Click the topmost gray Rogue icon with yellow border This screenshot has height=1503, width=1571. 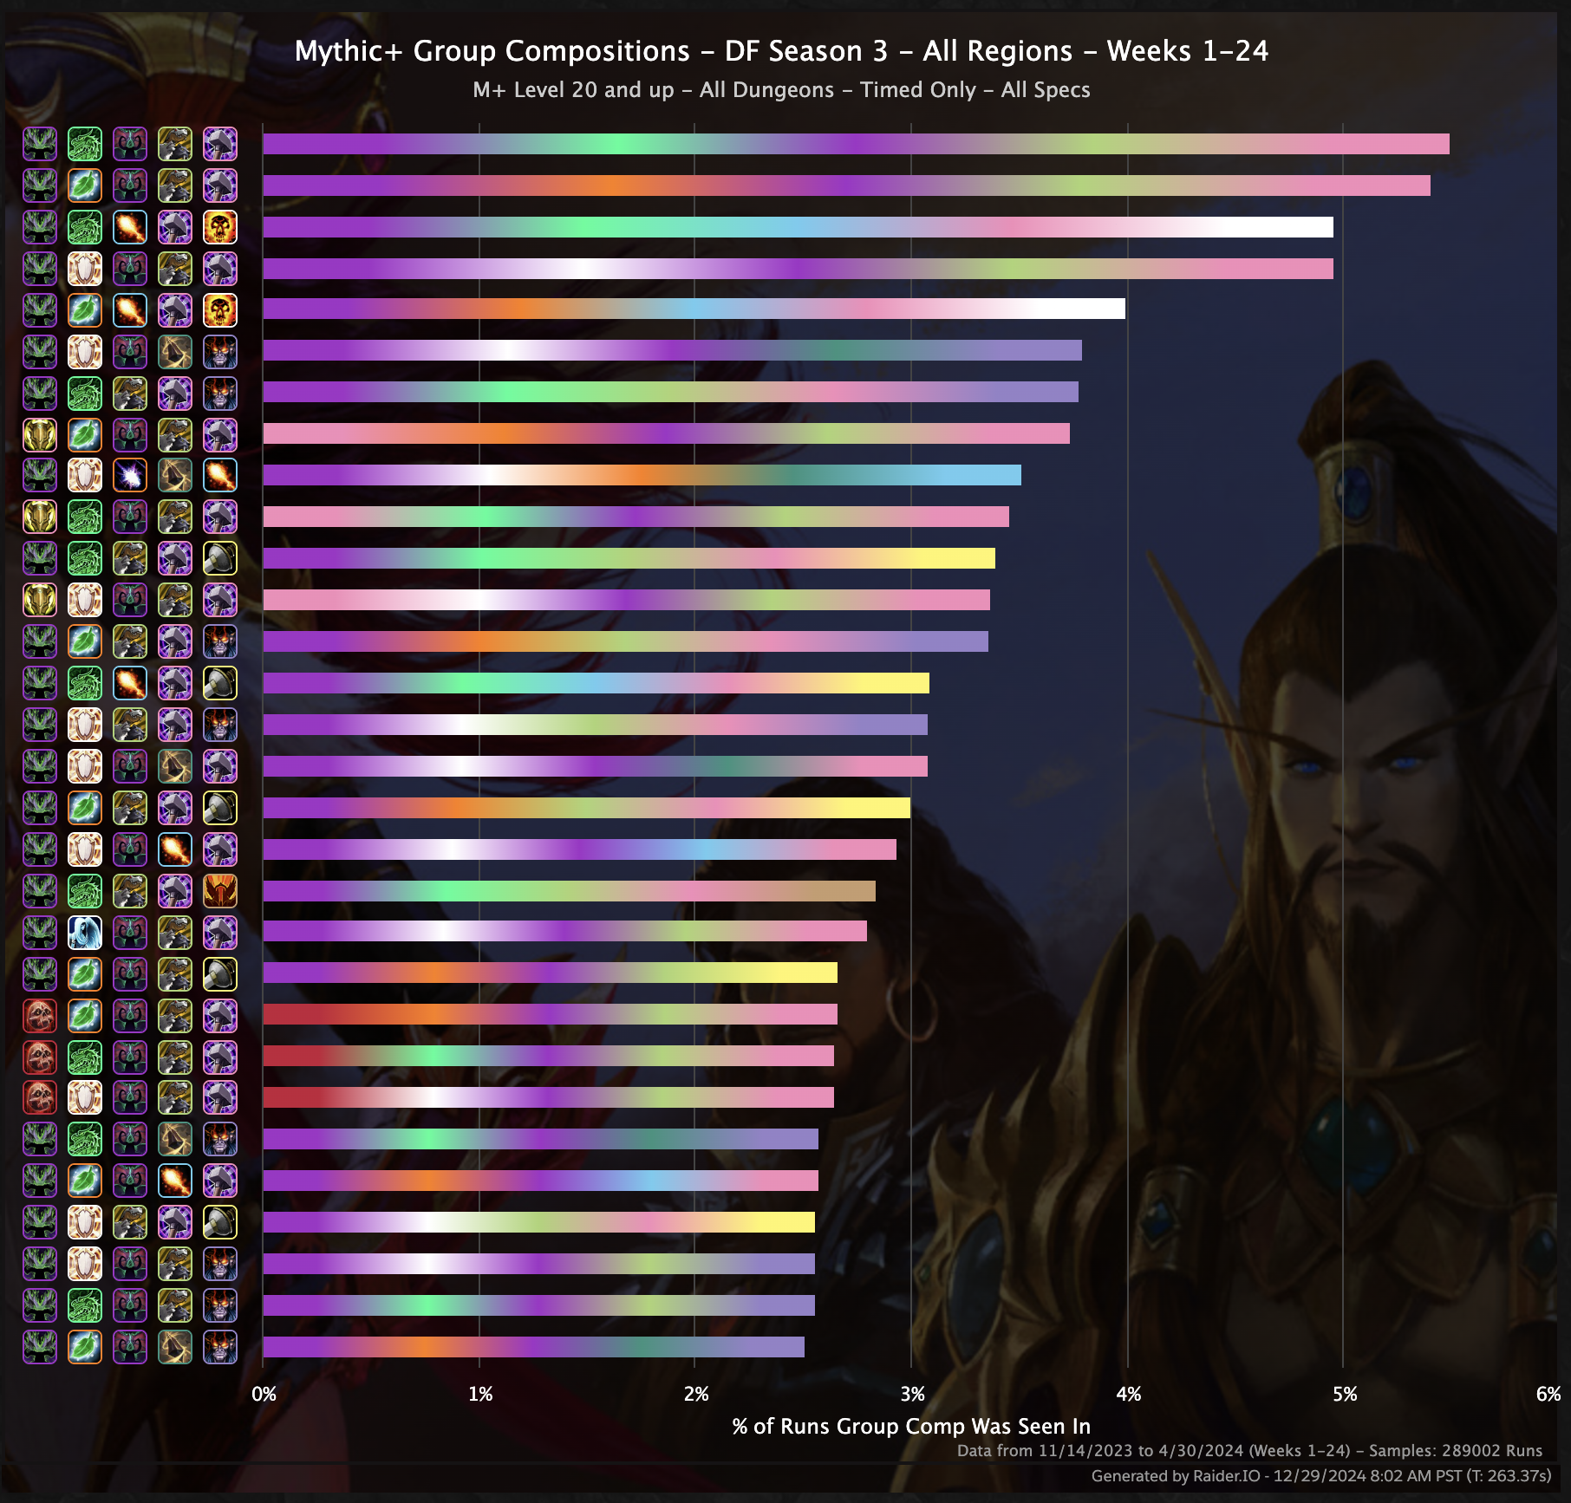coord(220,558)
